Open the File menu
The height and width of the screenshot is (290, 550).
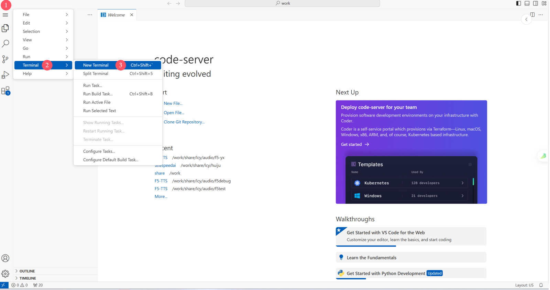coord(43,14)
